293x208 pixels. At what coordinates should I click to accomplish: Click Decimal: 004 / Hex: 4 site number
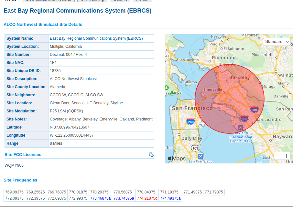coord(68,55)
